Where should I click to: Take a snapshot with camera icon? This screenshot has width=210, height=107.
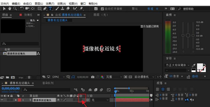[x=93, y=77]
